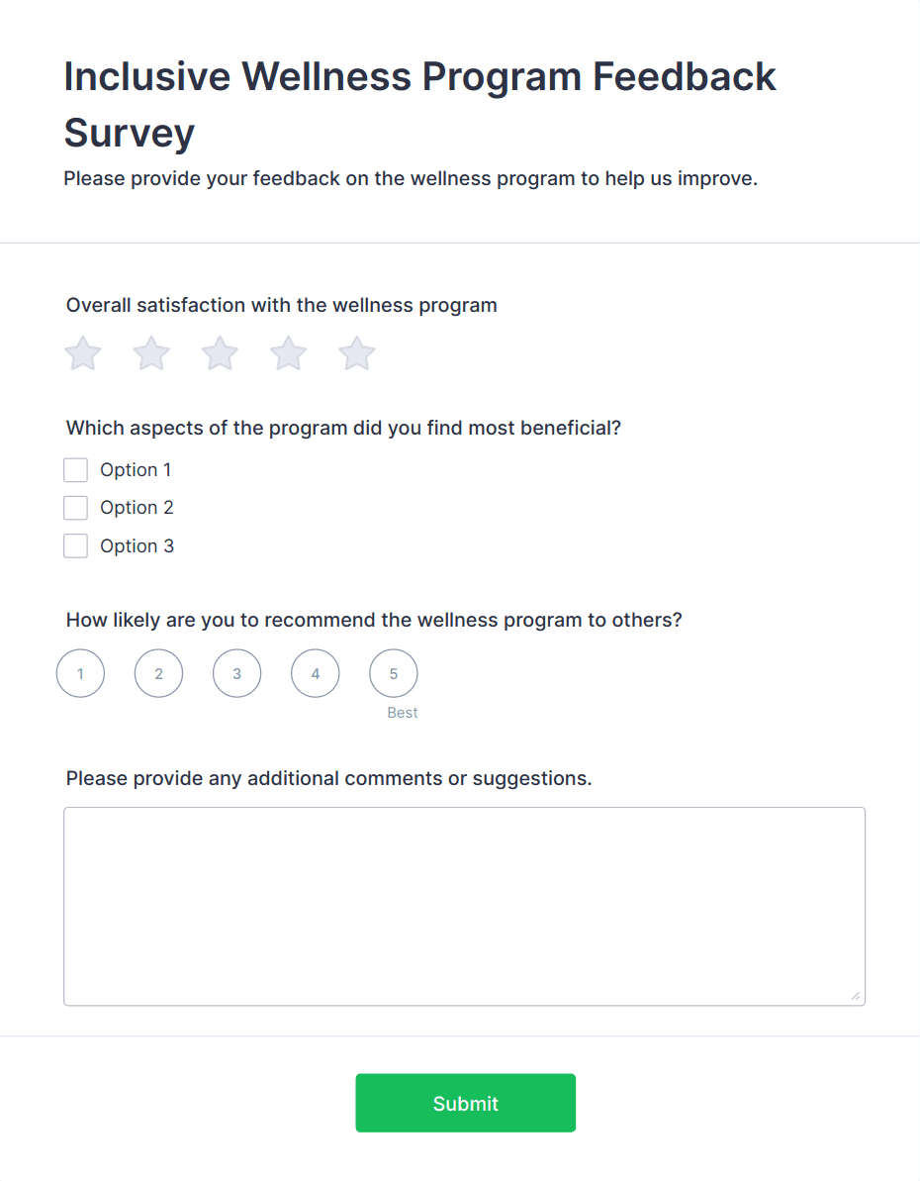
Task: Tick the Option 2 checkbox
Action: point(76,508)
